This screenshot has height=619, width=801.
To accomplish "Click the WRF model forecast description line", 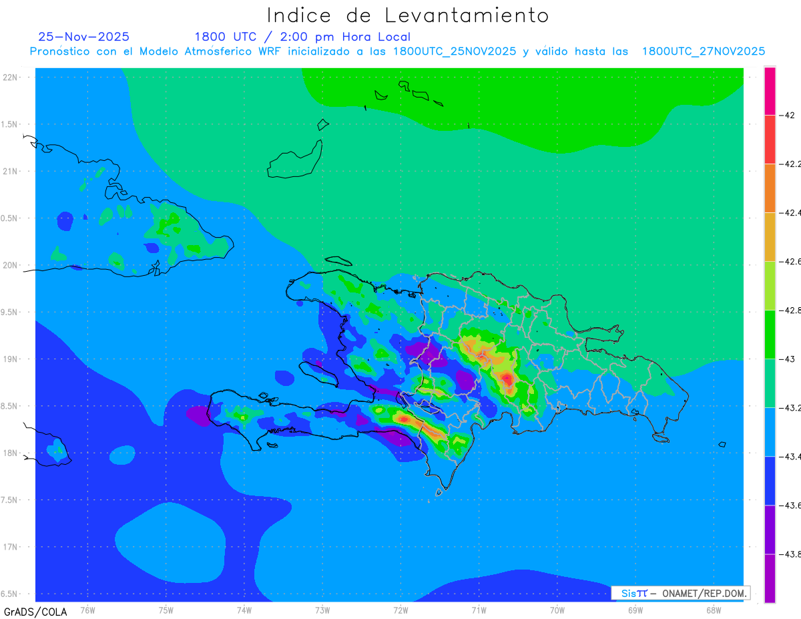I will 398,51.
